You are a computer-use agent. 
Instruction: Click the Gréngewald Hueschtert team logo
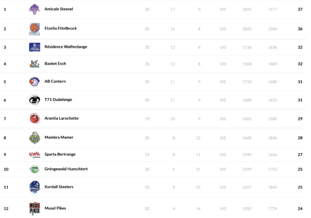[34, 169]
